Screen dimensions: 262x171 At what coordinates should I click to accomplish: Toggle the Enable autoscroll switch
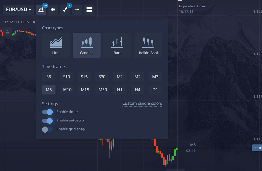click(x=47, y=121)
